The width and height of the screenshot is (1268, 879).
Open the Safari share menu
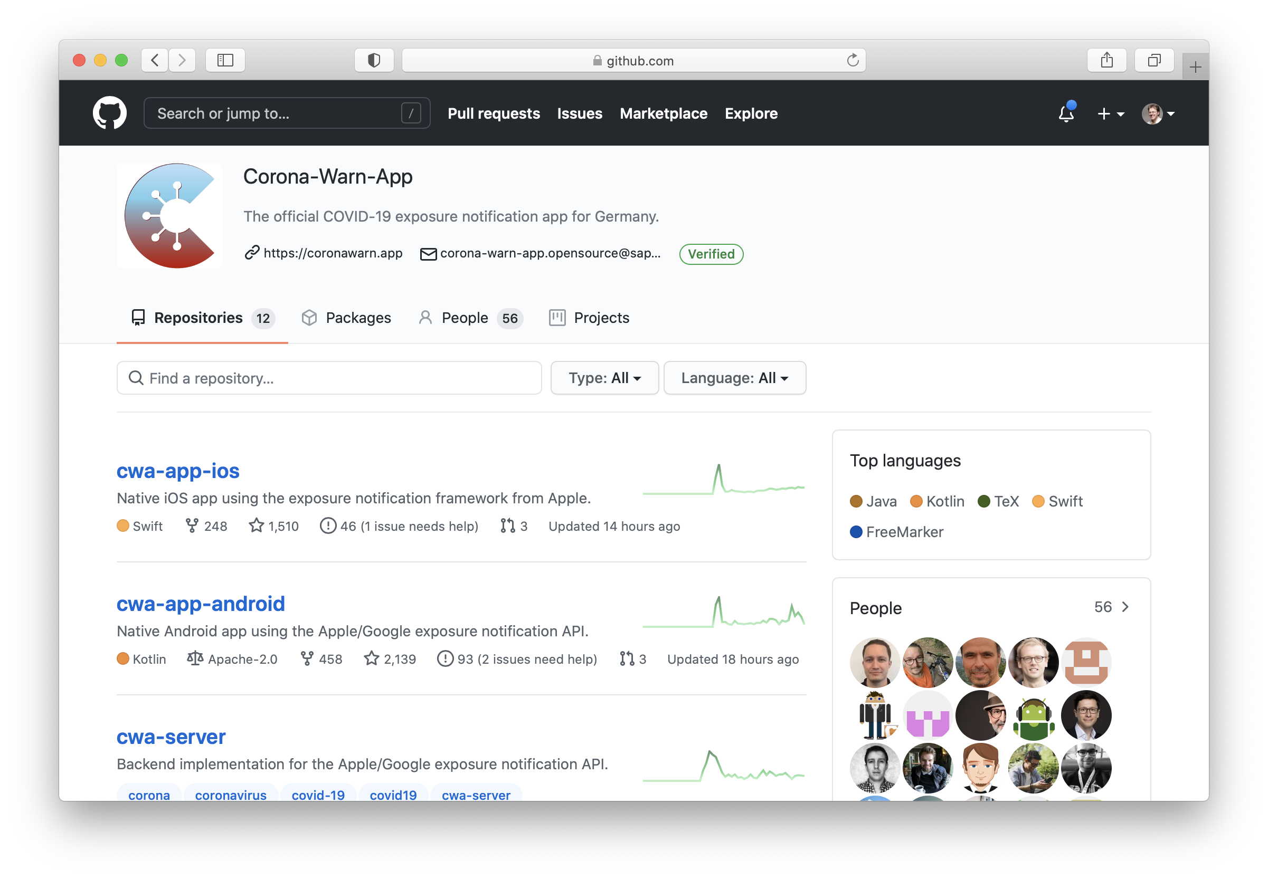1106,60
